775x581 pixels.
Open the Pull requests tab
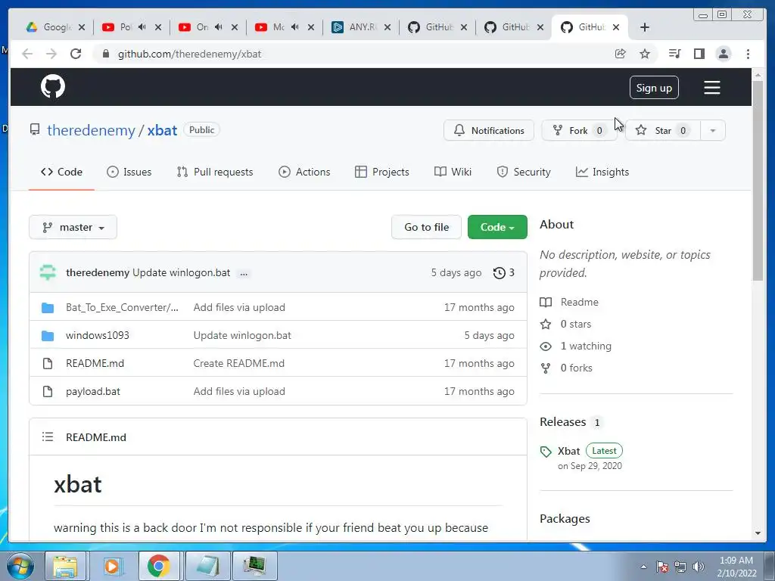pos(214,172)
